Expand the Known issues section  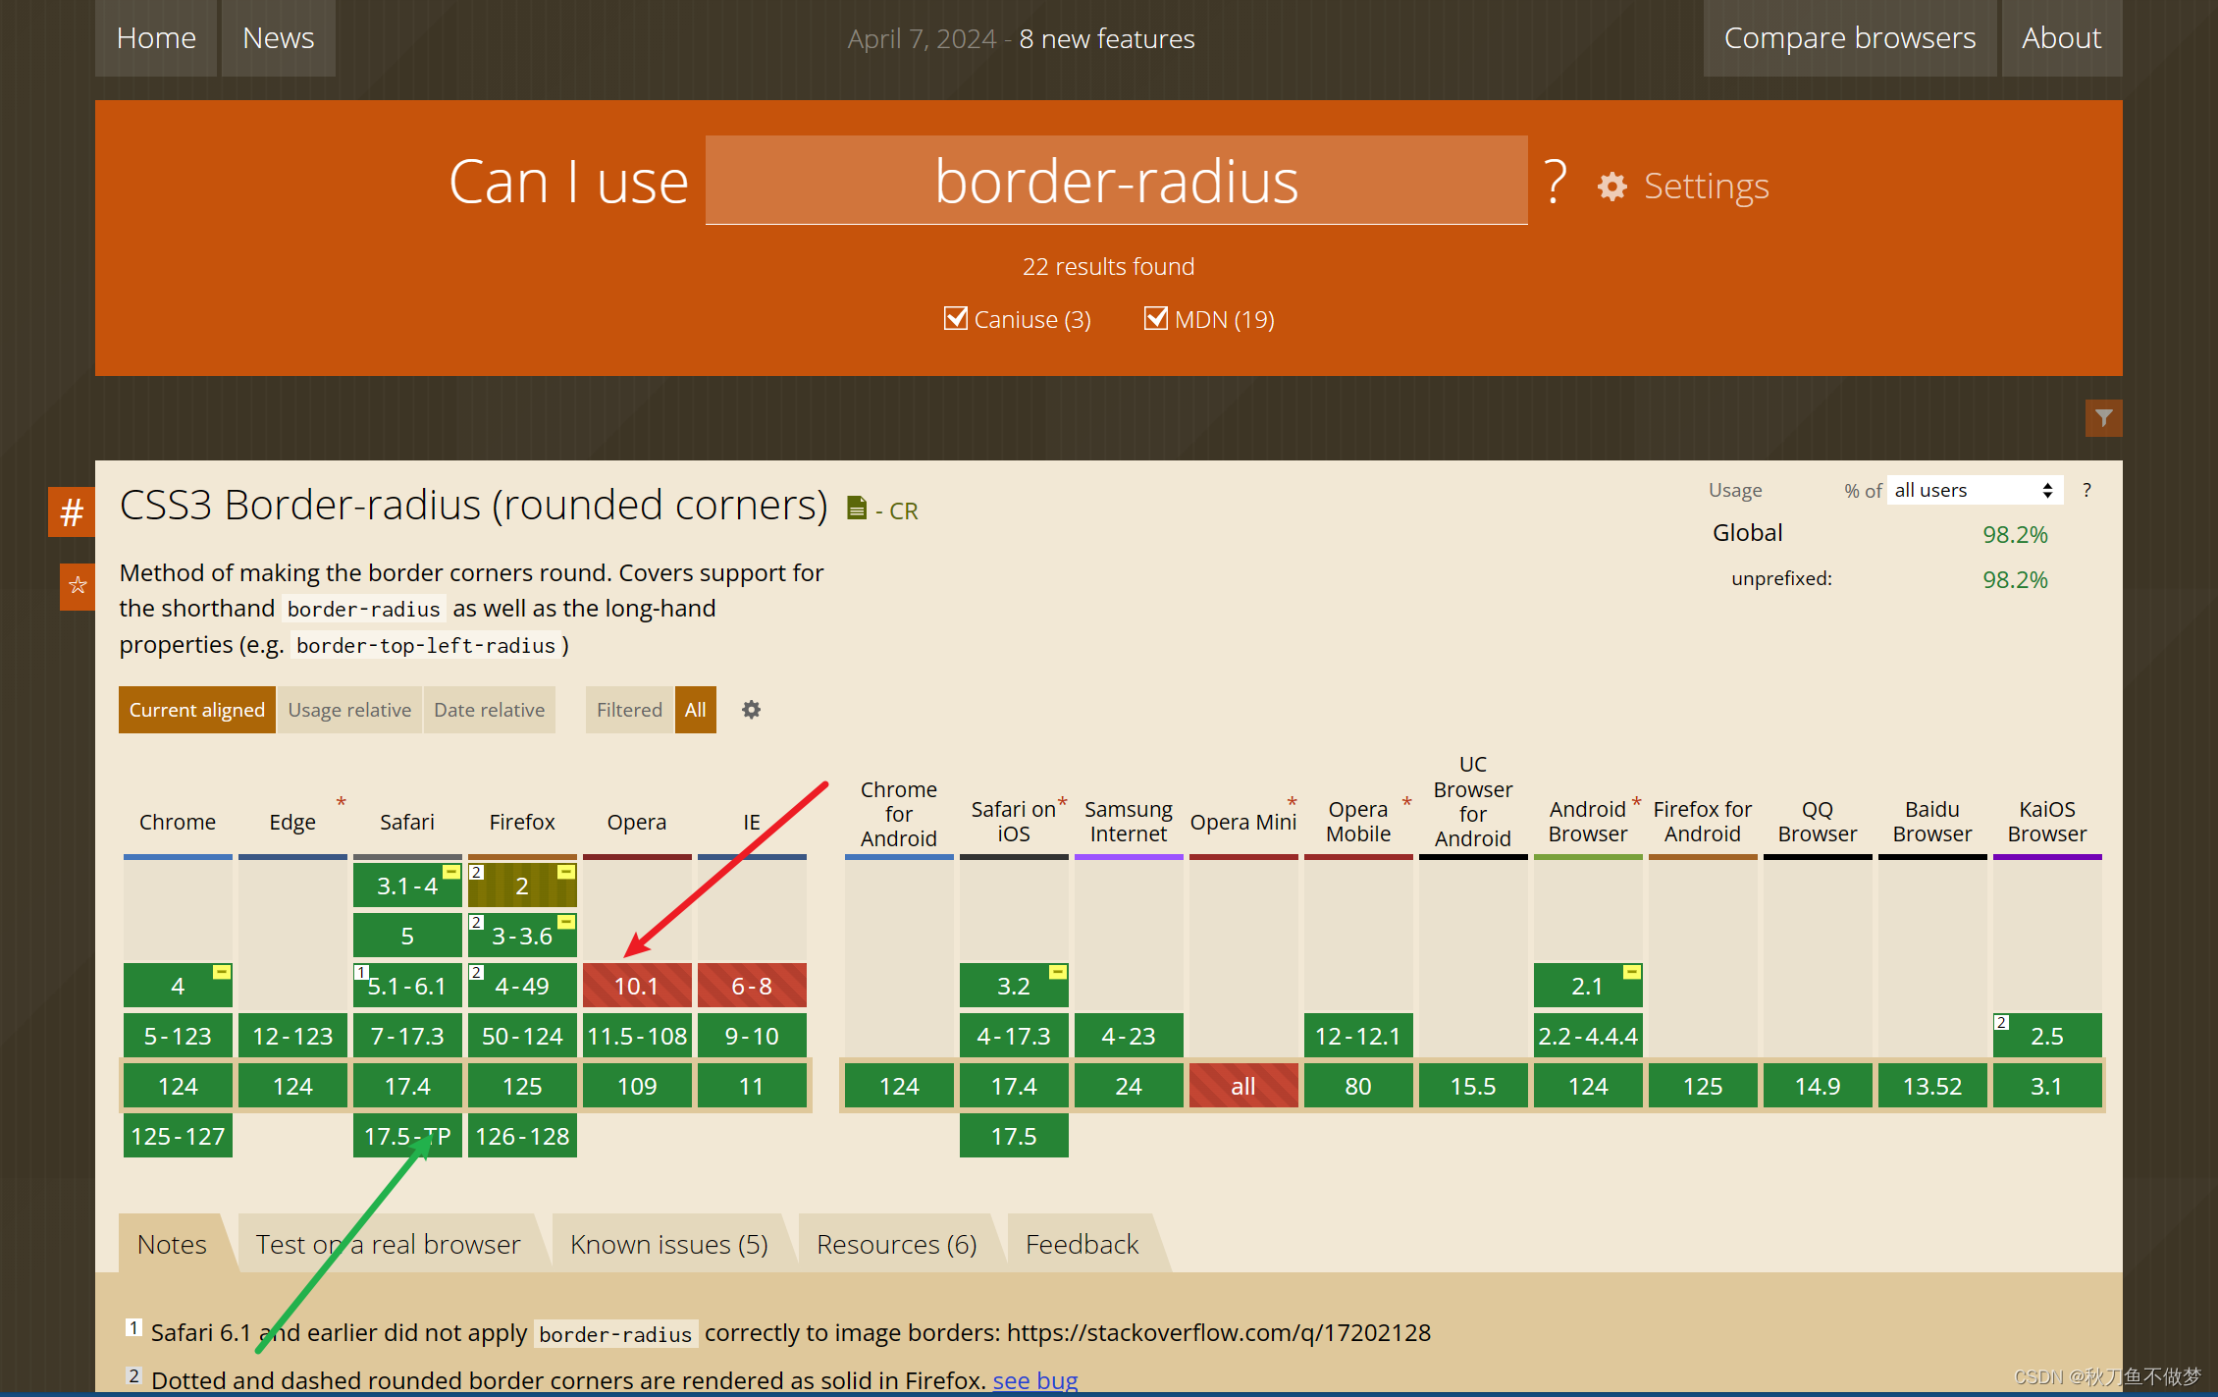pos(668,1245)
